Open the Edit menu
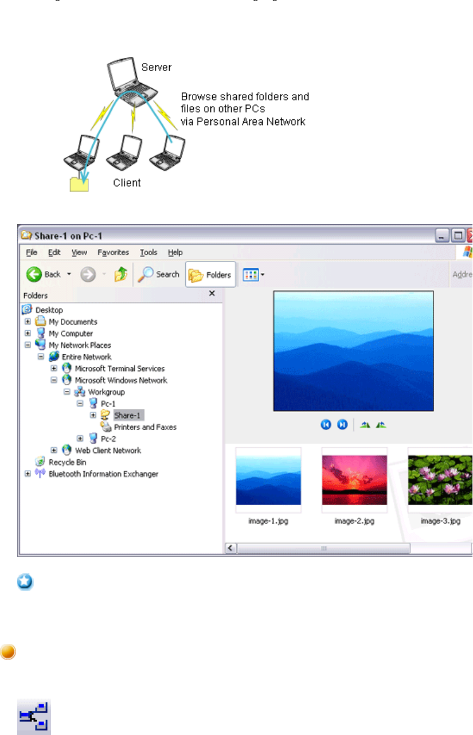The height and width of the screenshot is (735, 473). point(54,252)
